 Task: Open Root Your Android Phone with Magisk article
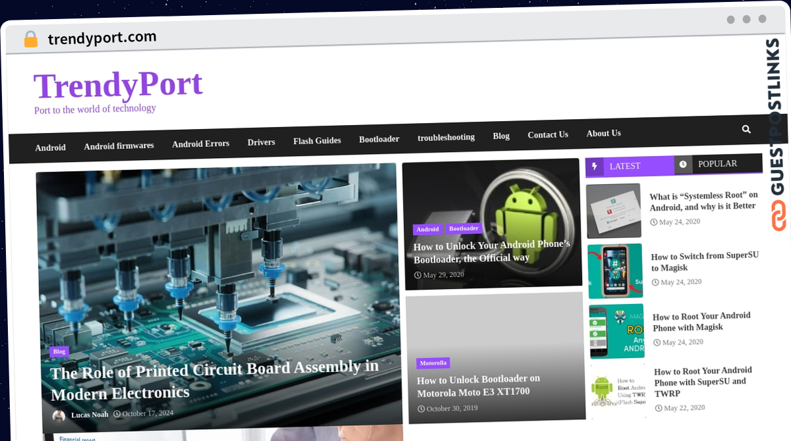click(x=701, y=321)
